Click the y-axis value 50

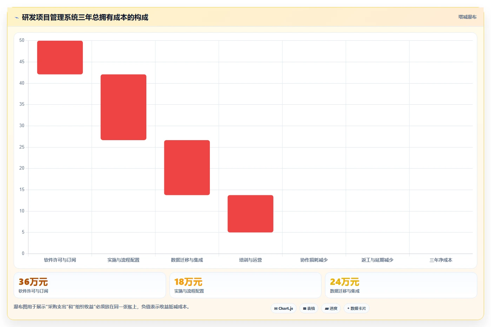[22, 40]
